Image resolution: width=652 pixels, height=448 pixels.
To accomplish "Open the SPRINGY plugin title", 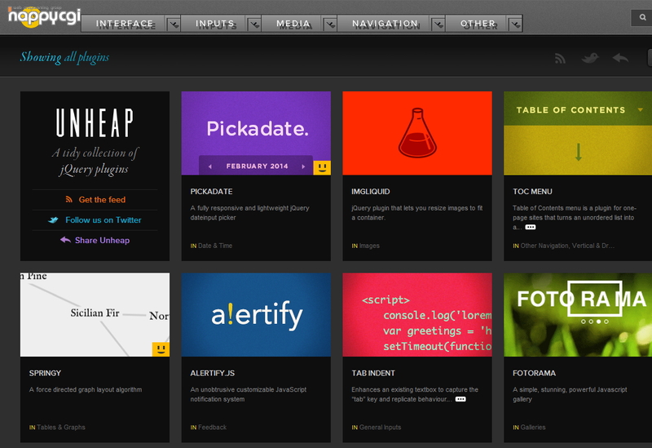I will tap(45, 373).
